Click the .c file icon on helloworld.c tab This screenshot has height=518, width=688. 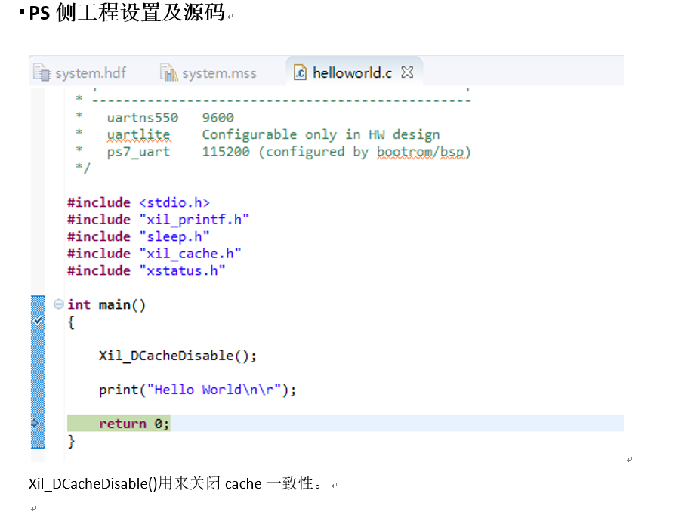300,72
